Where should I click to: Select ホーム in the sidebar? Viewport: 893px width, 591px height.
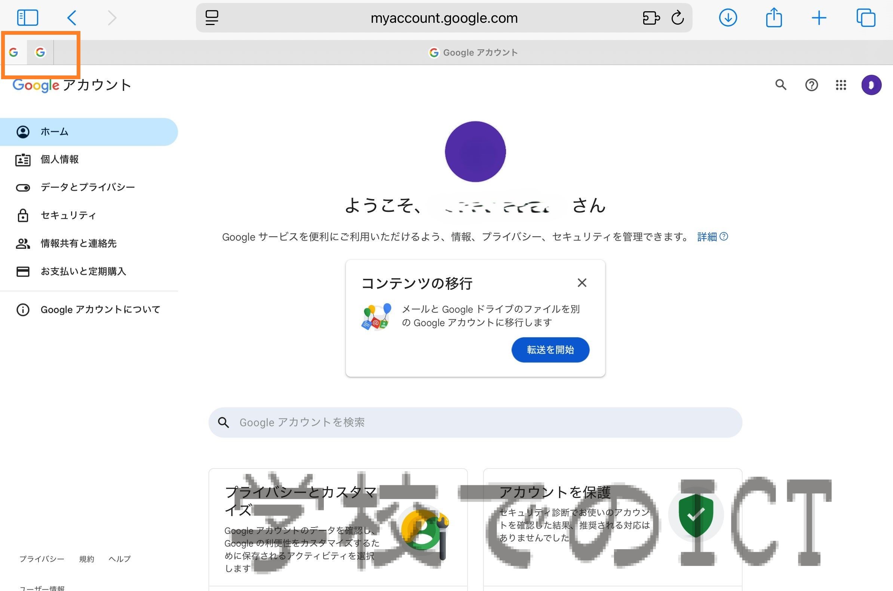pyautogui.click(x=89, y=132)
